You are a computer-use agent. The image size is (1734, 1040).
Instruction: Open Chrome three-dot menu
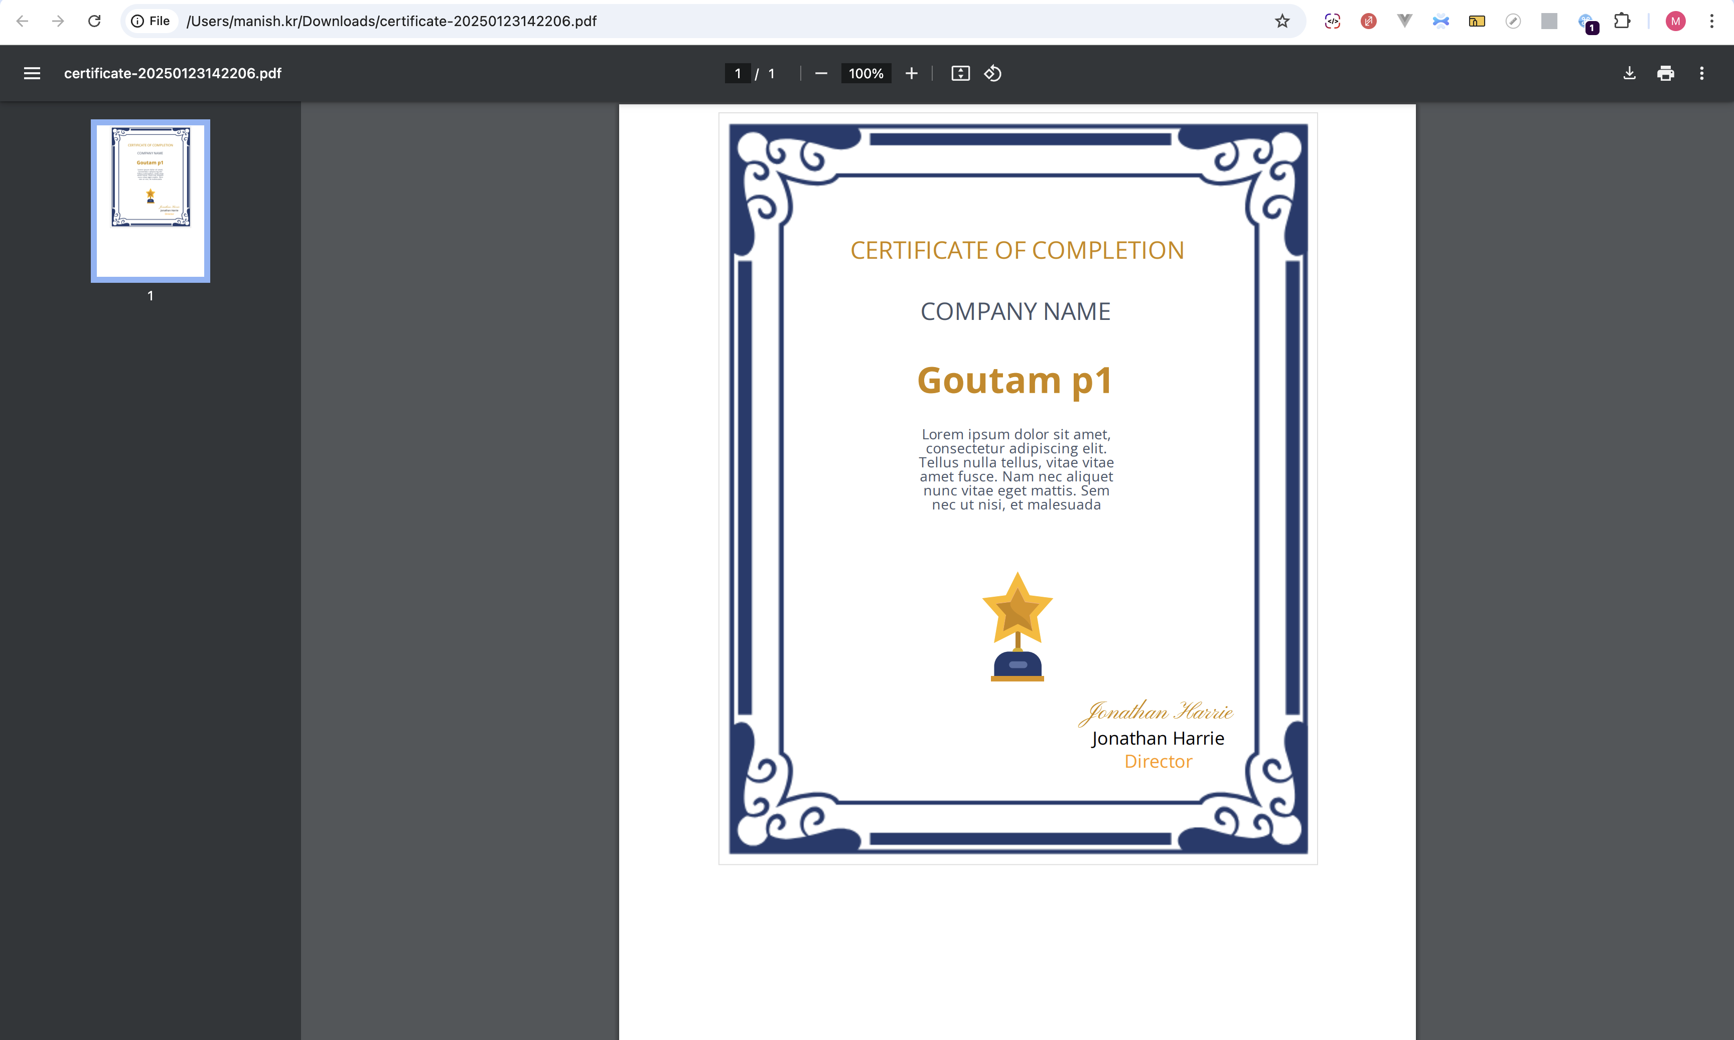1711,21
